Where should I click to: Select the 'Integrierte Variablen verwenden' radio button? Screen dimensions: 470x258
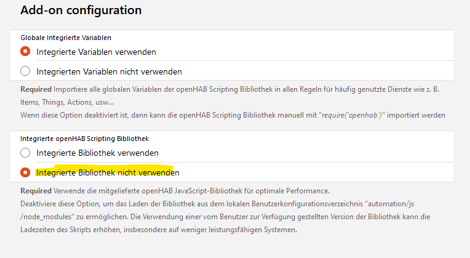(26, 52)
